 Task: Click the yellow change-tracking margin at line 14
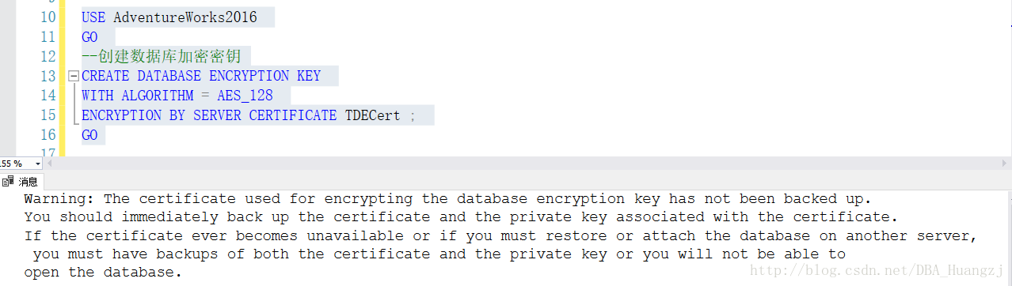62,96
